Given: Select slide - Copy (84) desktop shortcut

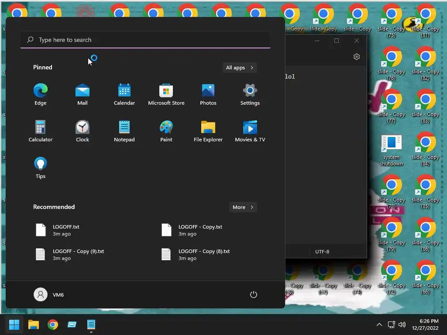Looking at the screenshot, I should click(x=425, y=149).
